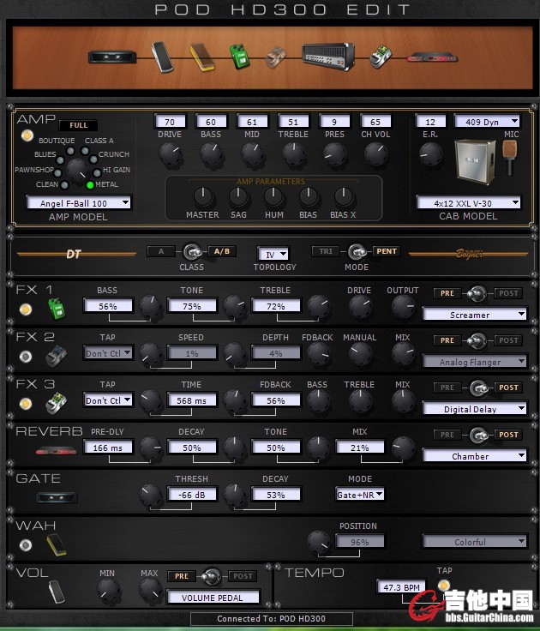Click the REVERB rack unit icon
The height and width of the screenshot is (631, 540).
tap(57, 451)
